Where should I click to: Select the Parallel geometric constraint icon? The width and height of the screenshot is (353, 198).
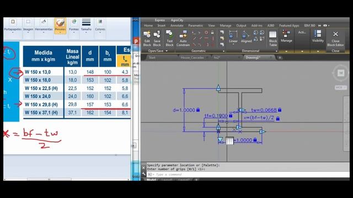[x=194, y=38]
